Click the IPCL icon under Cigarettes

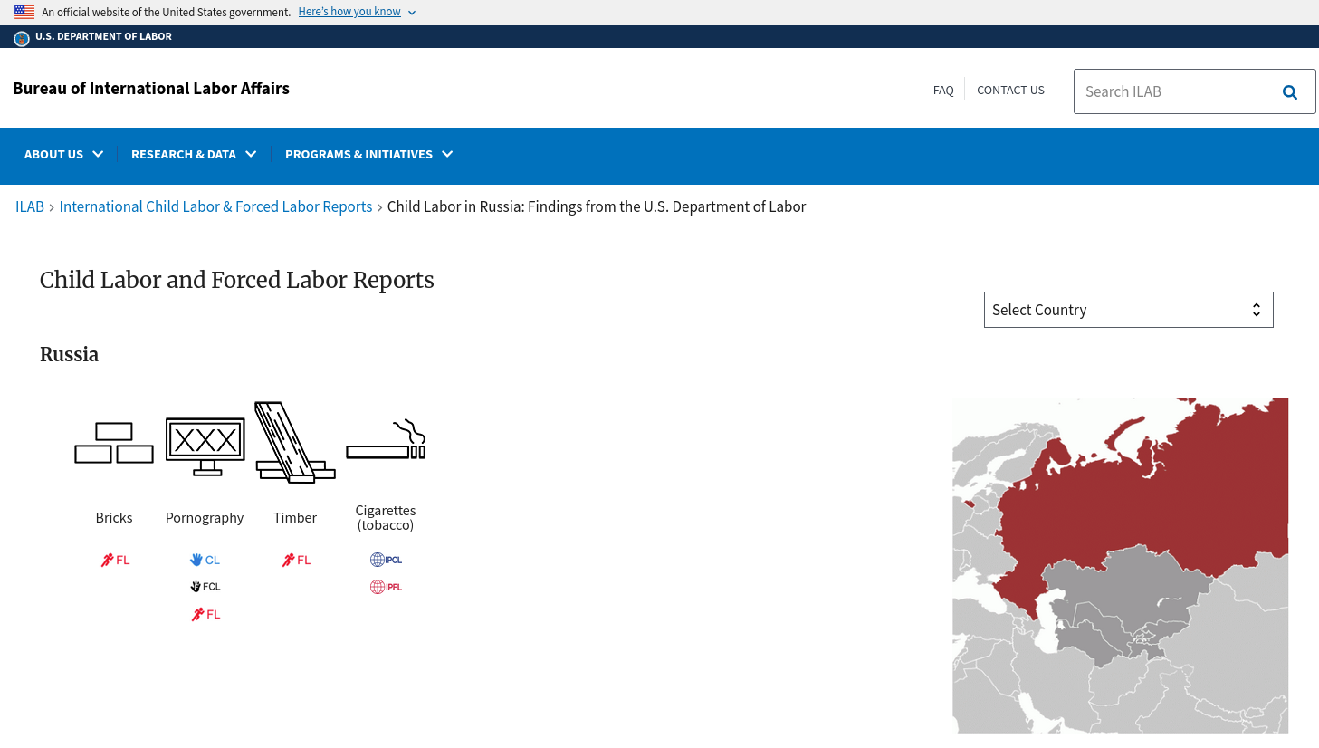tap(386, 560)
